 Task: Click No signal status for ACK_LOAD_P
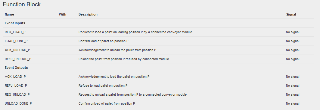pyautogui.click(x=293, y=77)
